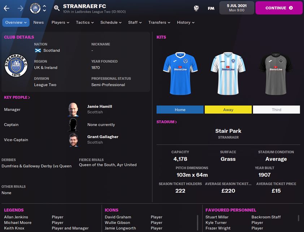Click the forward navigation arrow
Image resolution: width=304 pixels, height=232 pixels.
(x=20, y=8)
